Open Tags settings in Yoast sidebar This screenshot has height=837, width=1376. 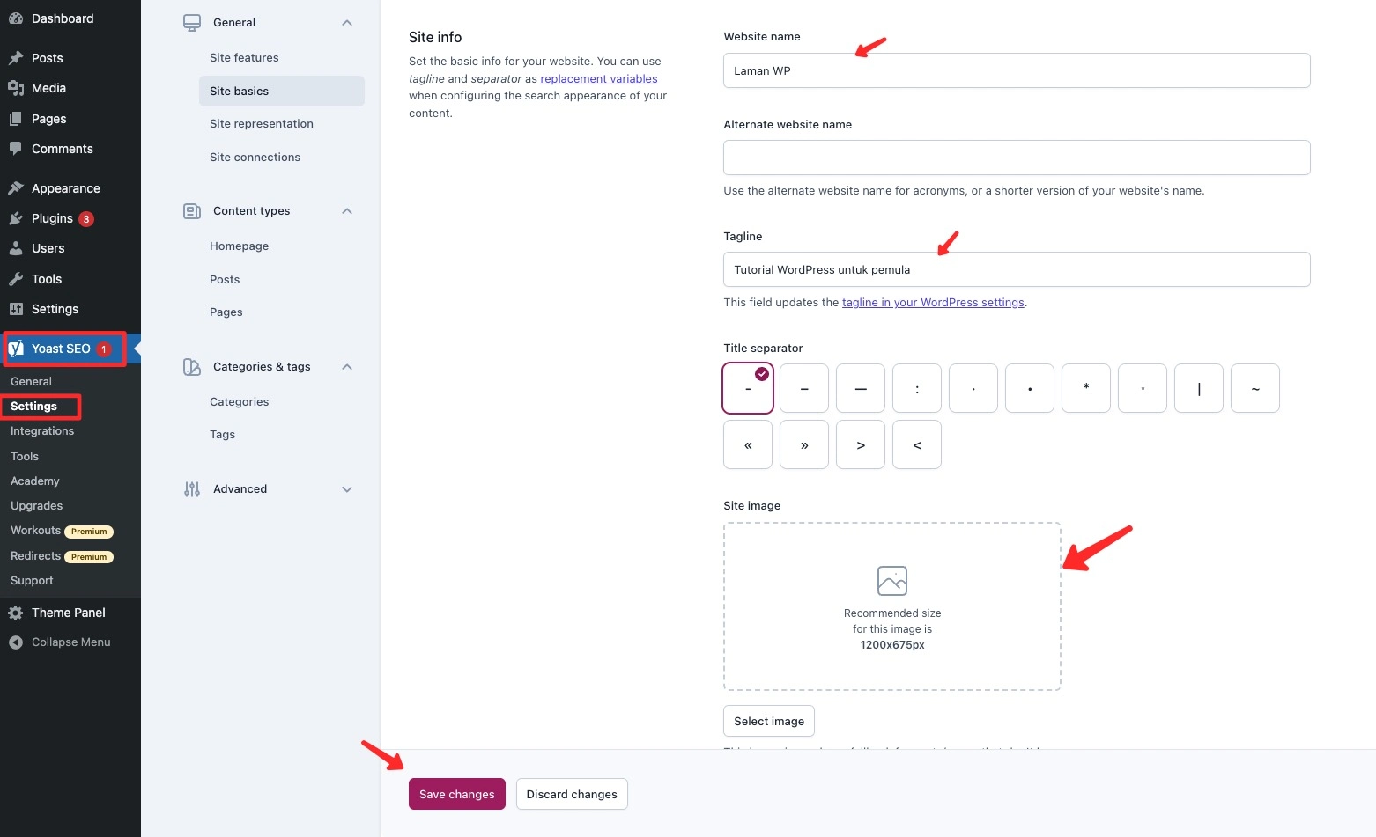(x=222, y=435)
